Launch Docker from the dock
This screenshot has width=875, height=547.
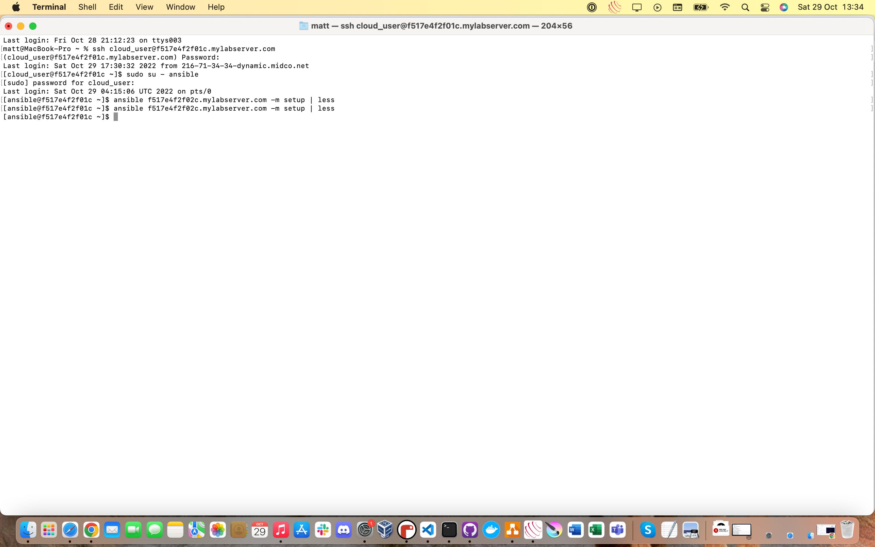click(491, 530)
